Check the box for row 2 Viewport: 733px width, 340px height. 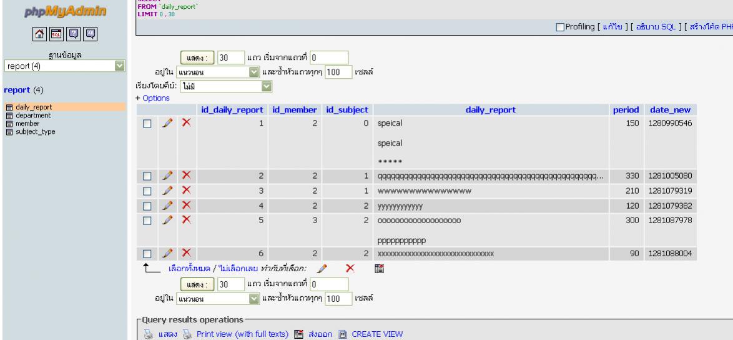(x=147, y=176)
